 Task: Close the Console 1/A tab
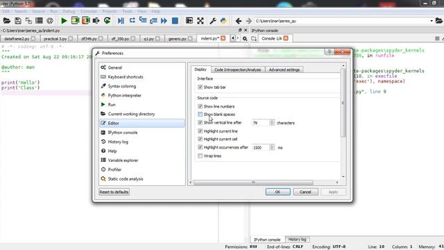[286, 38]
